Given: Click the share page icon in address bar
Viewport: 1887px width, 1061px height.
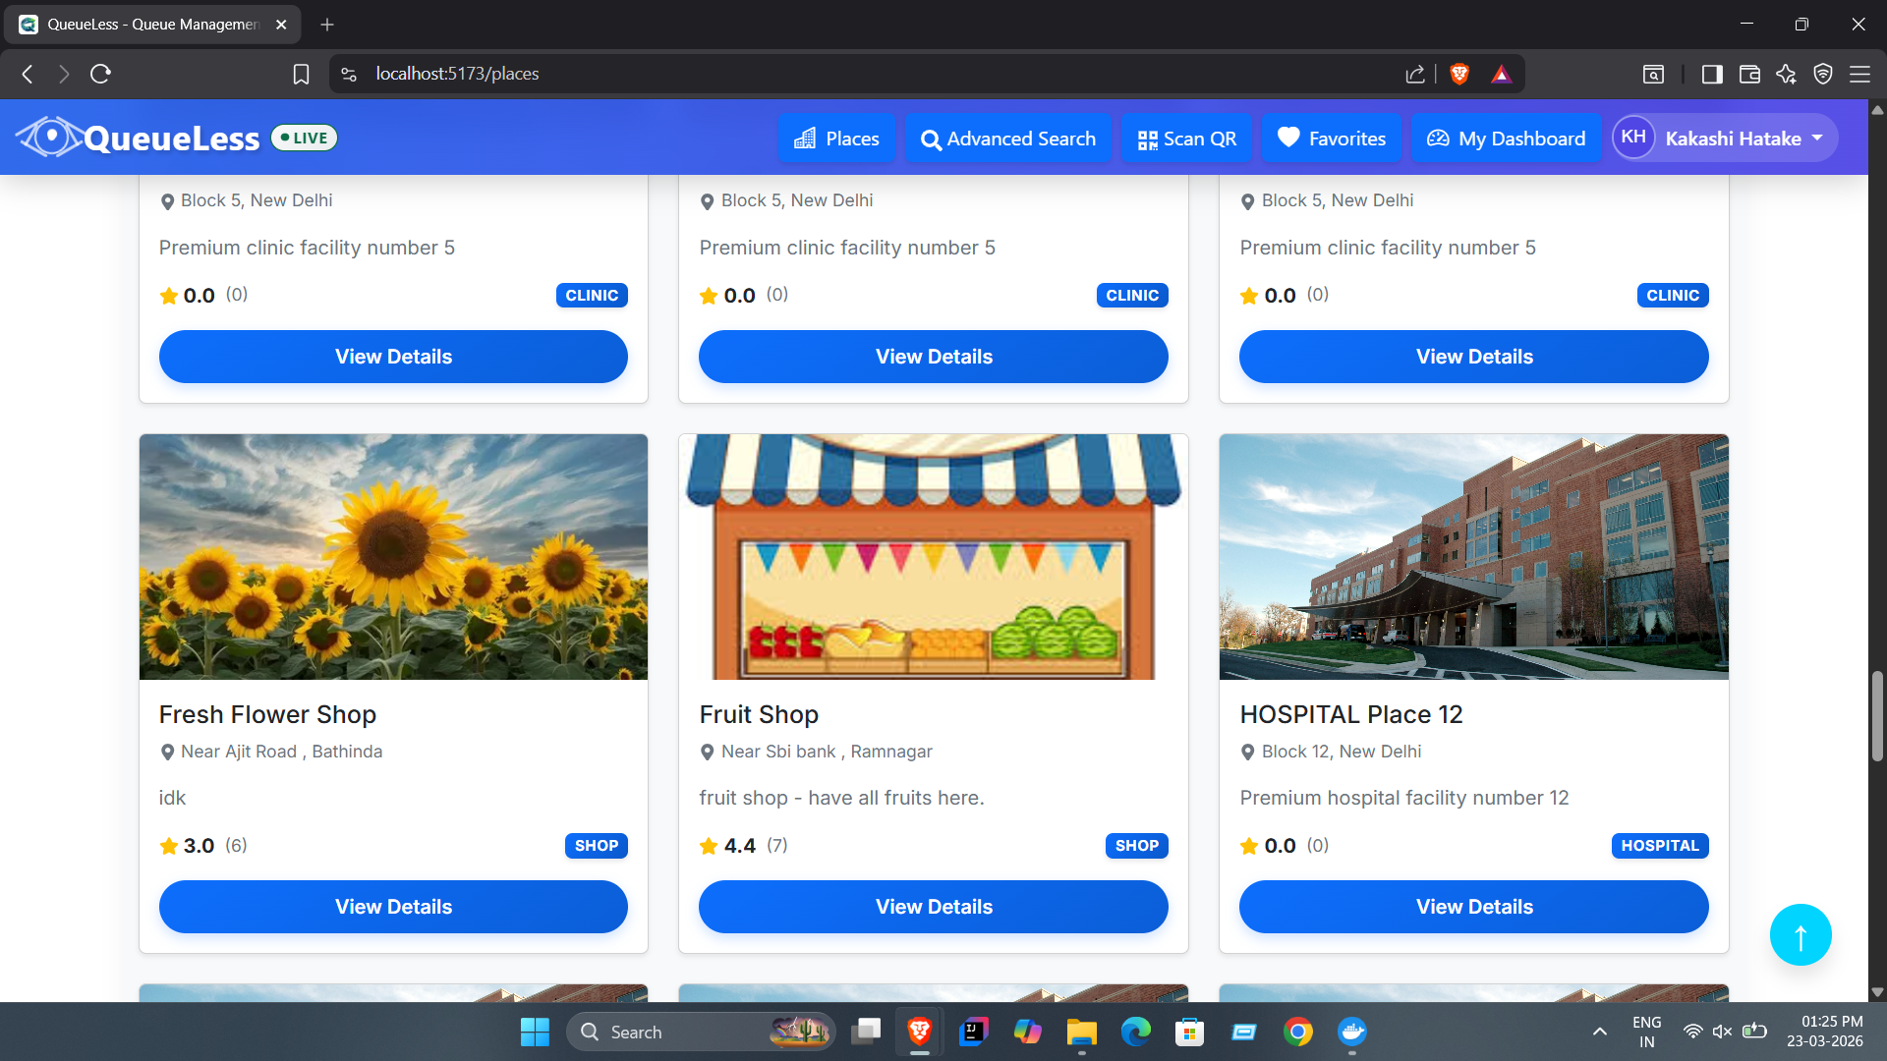Looking at the screenshot, I should coord(1415,74).
